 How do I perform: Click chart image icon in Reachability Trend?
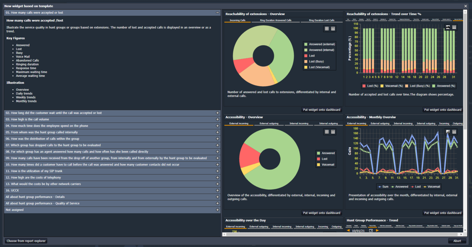448,27
